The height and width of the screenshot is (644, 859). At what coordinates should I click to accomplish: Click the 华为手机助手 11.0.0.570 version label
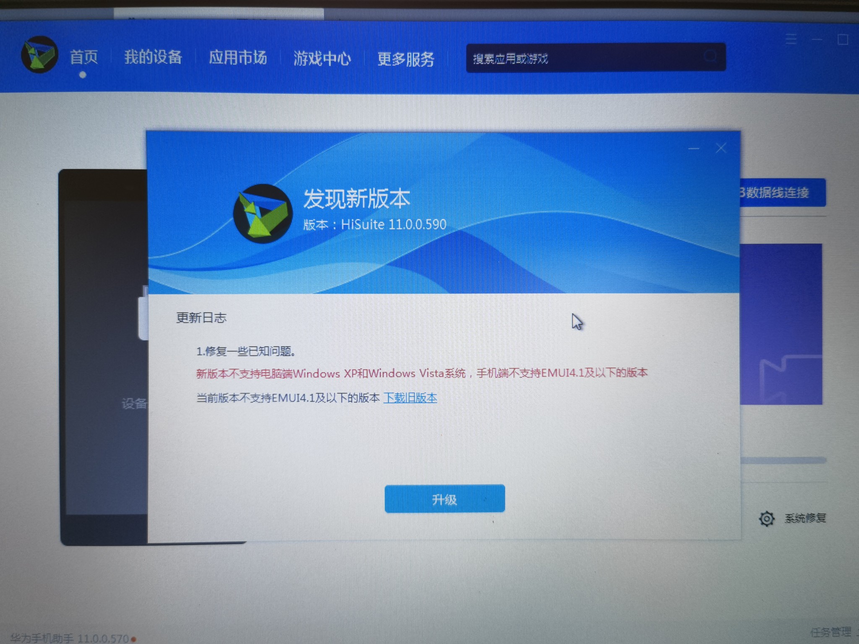tap(70, 638)
